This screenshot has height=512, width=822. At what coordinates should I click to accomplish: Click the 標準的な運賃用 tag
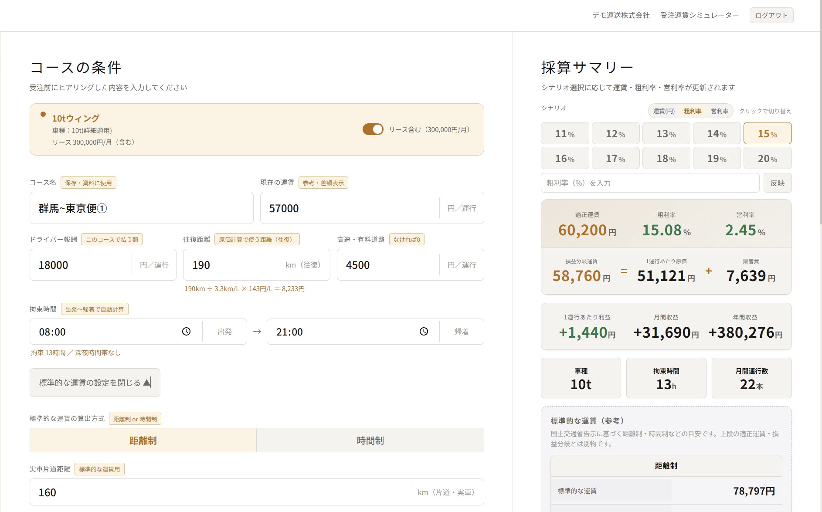pos(99,469)
